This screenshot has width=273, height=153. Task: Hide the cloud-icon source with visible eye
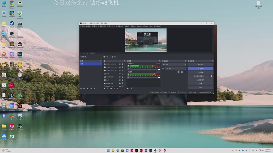point(120,83)
